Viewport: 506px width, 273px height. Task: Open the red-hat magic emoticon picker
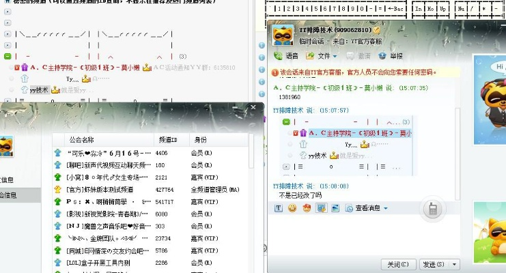(x=307, y=208)
